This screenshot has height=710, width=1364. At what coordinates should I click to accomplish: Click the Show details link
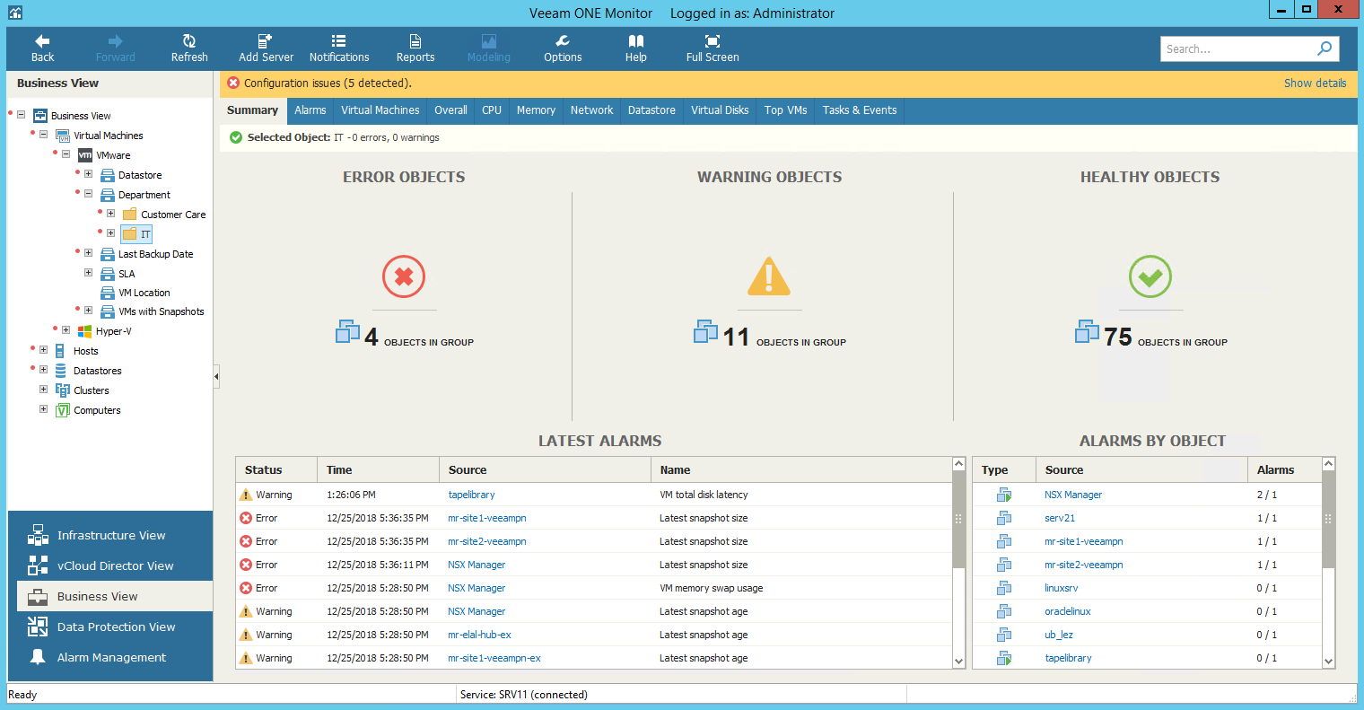click(x=1315, y=83)
